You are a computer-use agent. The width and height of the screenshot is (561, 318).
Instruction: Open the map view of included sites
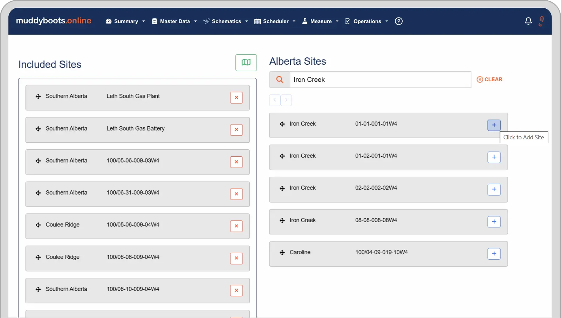(x=246, y=62)
